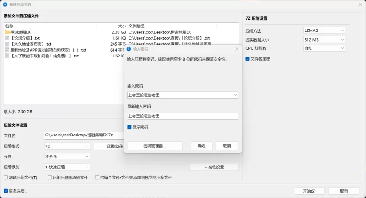Select 最新地址及APP请发邮箱自动获取 file name
This screenshot has width=366, height=198.
(x=48, y=50)
